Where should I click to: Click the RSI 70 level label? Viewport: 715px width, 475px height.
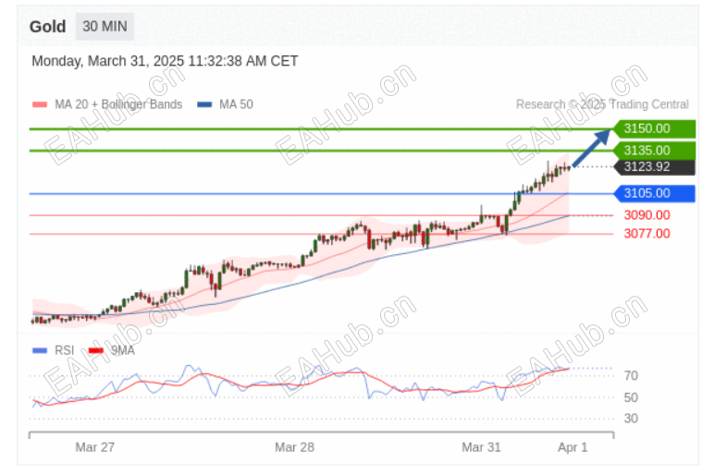pos(631,376)
